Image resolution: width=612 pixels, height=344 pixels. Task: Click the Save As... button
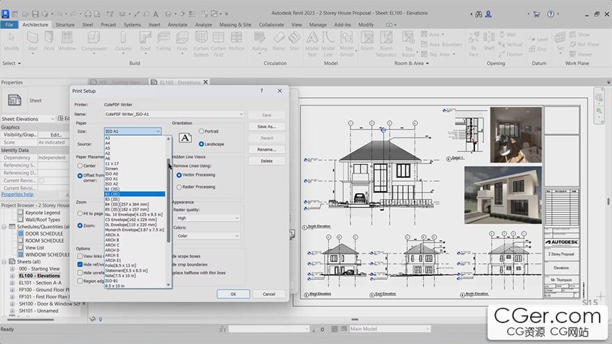click(x=266, y=126)
